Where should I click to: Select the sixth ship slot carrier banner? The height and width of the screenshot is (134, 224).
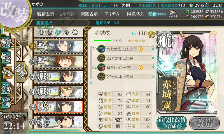(60, 122)
